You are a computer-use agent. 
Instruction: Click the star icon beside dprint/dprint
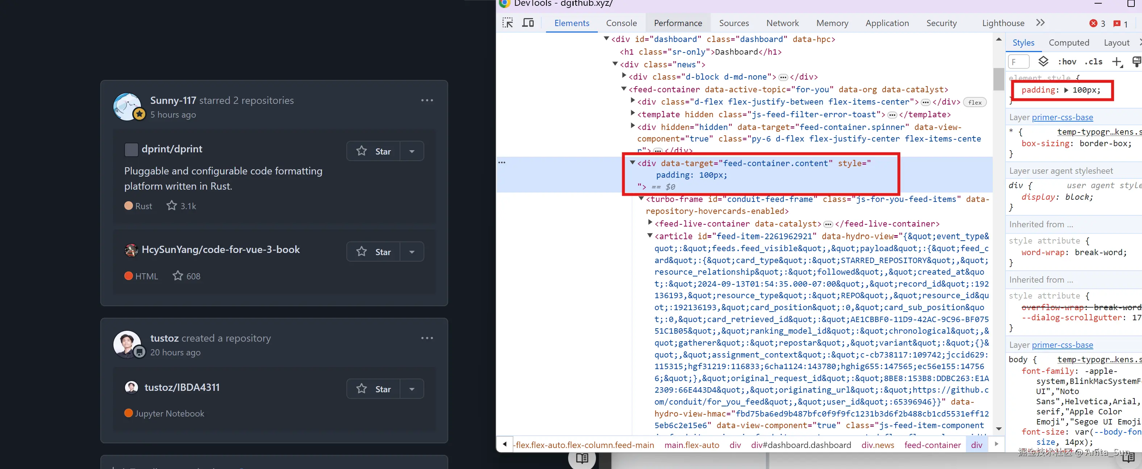point(362,151)
